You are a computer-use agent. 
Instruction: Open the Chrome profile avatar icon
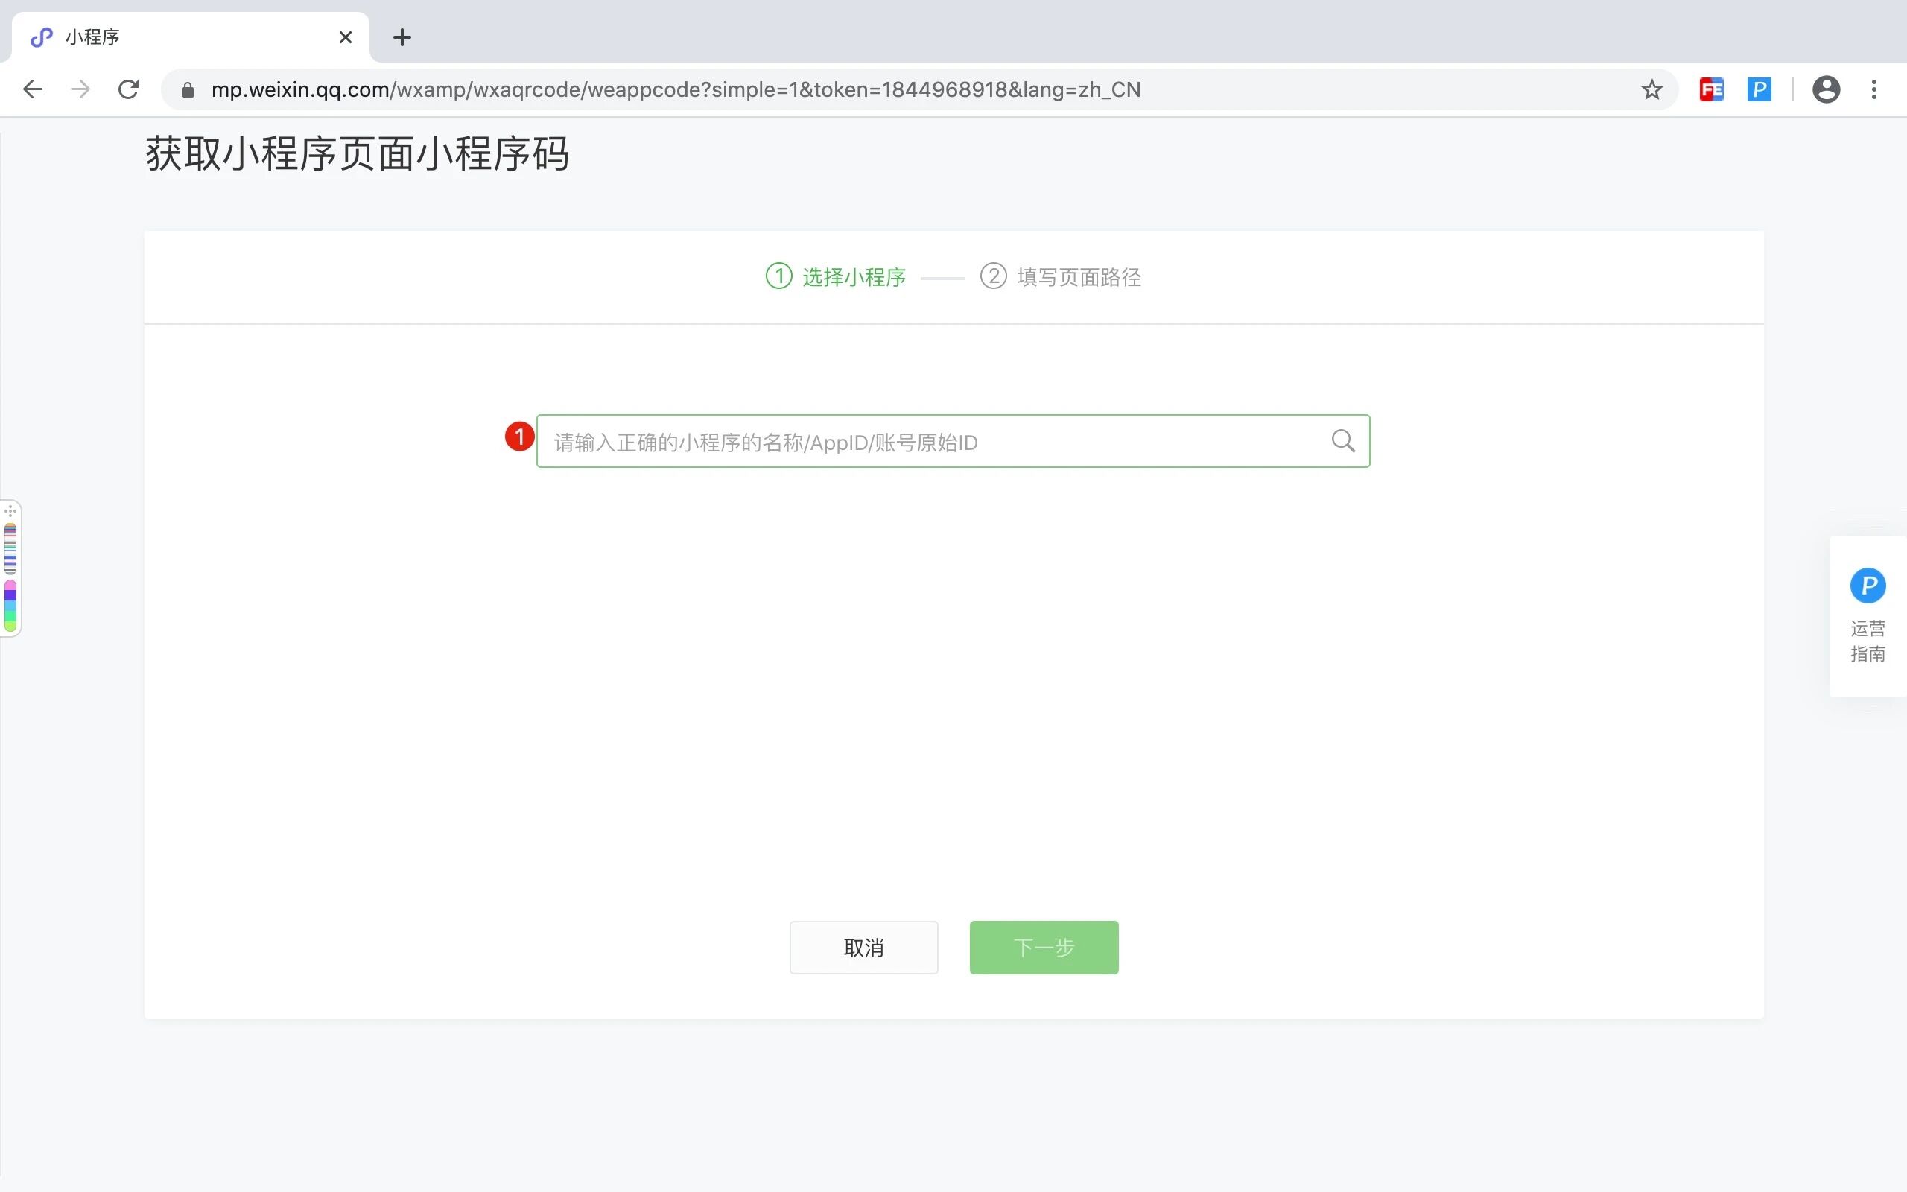pyautogui.click(x=1826, y=90)
